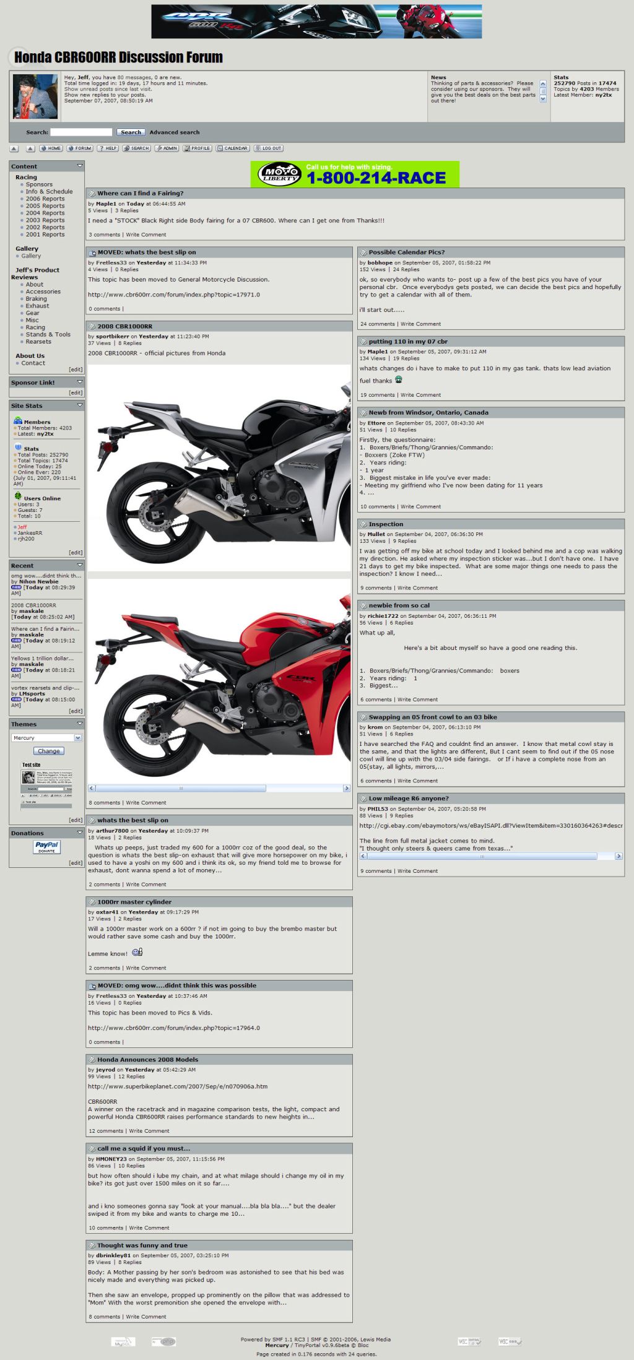Viewport: 634px width, 1360px height.
Task: Open the HOME toolbar button
Action: [x=51, y=149]
